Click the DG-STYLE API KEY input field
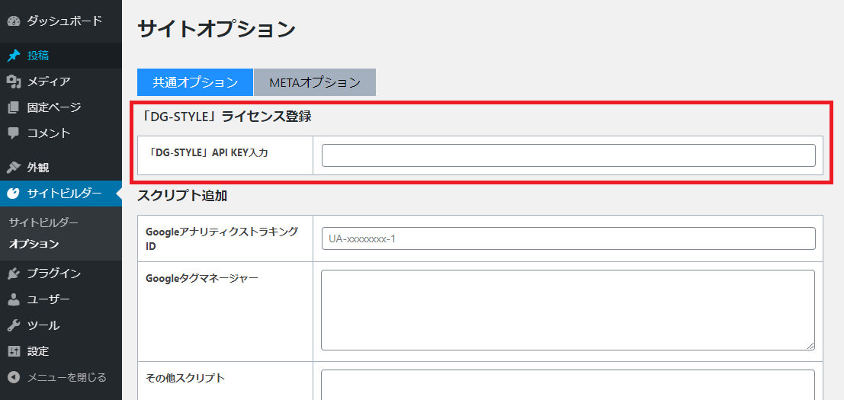Image resolution: width=844 pixels, height=400 pixels. tap(568, 155)
